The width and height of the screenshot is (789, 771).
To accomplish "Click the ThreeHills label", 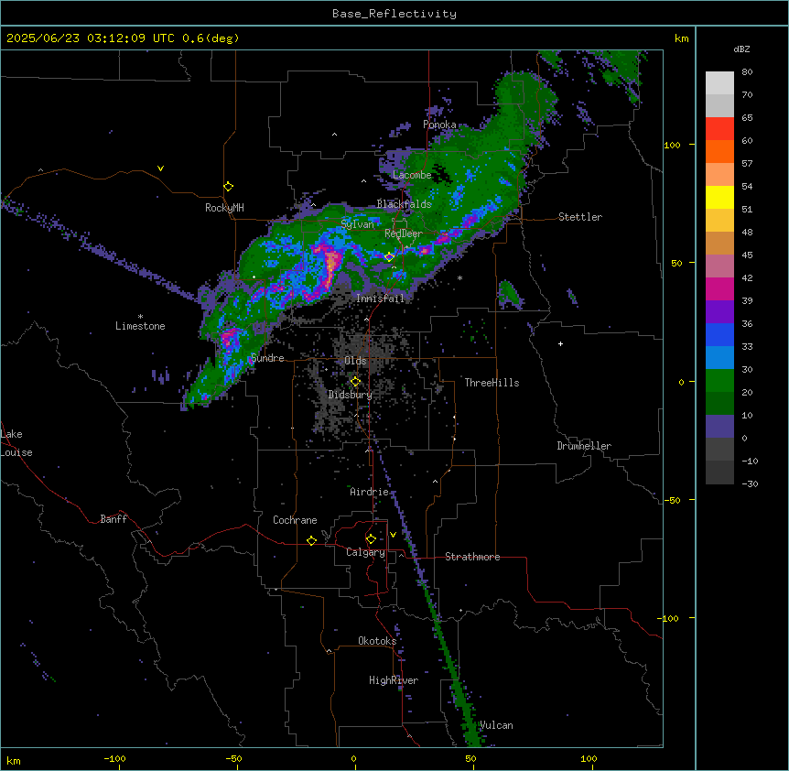I will tap(492, 383).
